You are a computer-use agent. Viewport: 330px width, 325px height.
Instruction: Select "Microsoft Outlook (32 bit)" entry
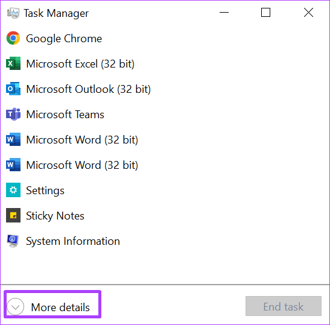89,89
